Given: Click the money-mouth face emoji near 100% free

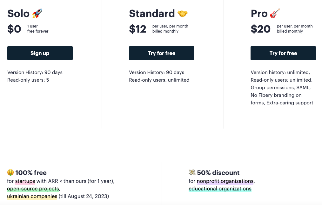Looking at the screenshot, I should click(x=10, y=172).
